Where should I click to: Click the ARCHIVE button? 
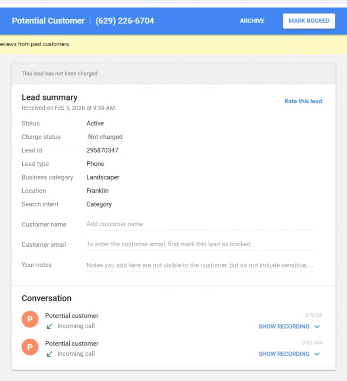click(252, 21)
